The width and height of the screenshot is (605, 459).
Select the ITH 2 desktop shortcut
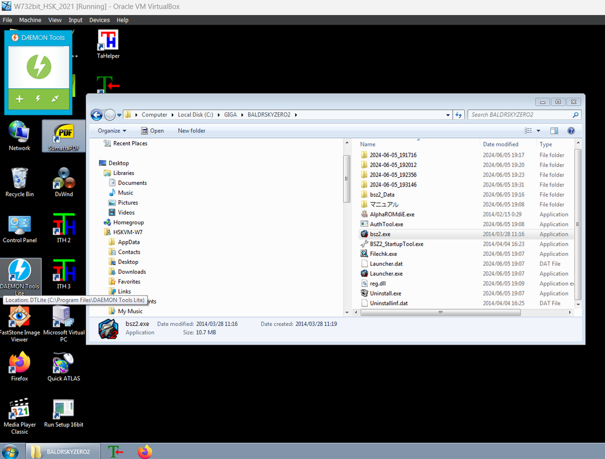[x=64, y=228]
